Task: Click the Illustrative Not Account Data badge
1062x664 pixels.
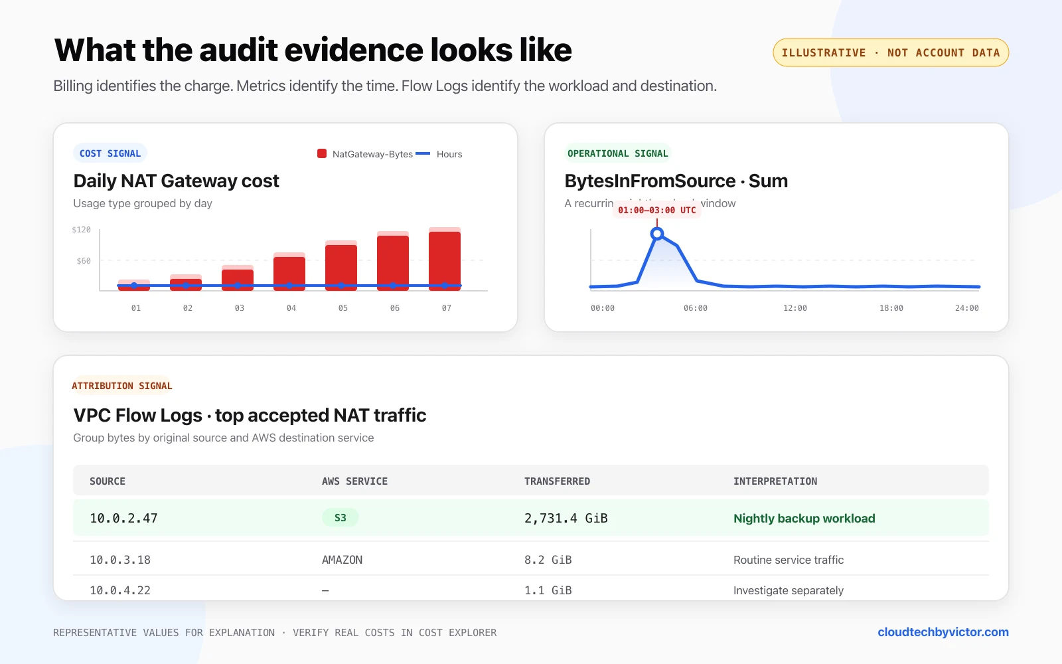Action: pos(891,52)
